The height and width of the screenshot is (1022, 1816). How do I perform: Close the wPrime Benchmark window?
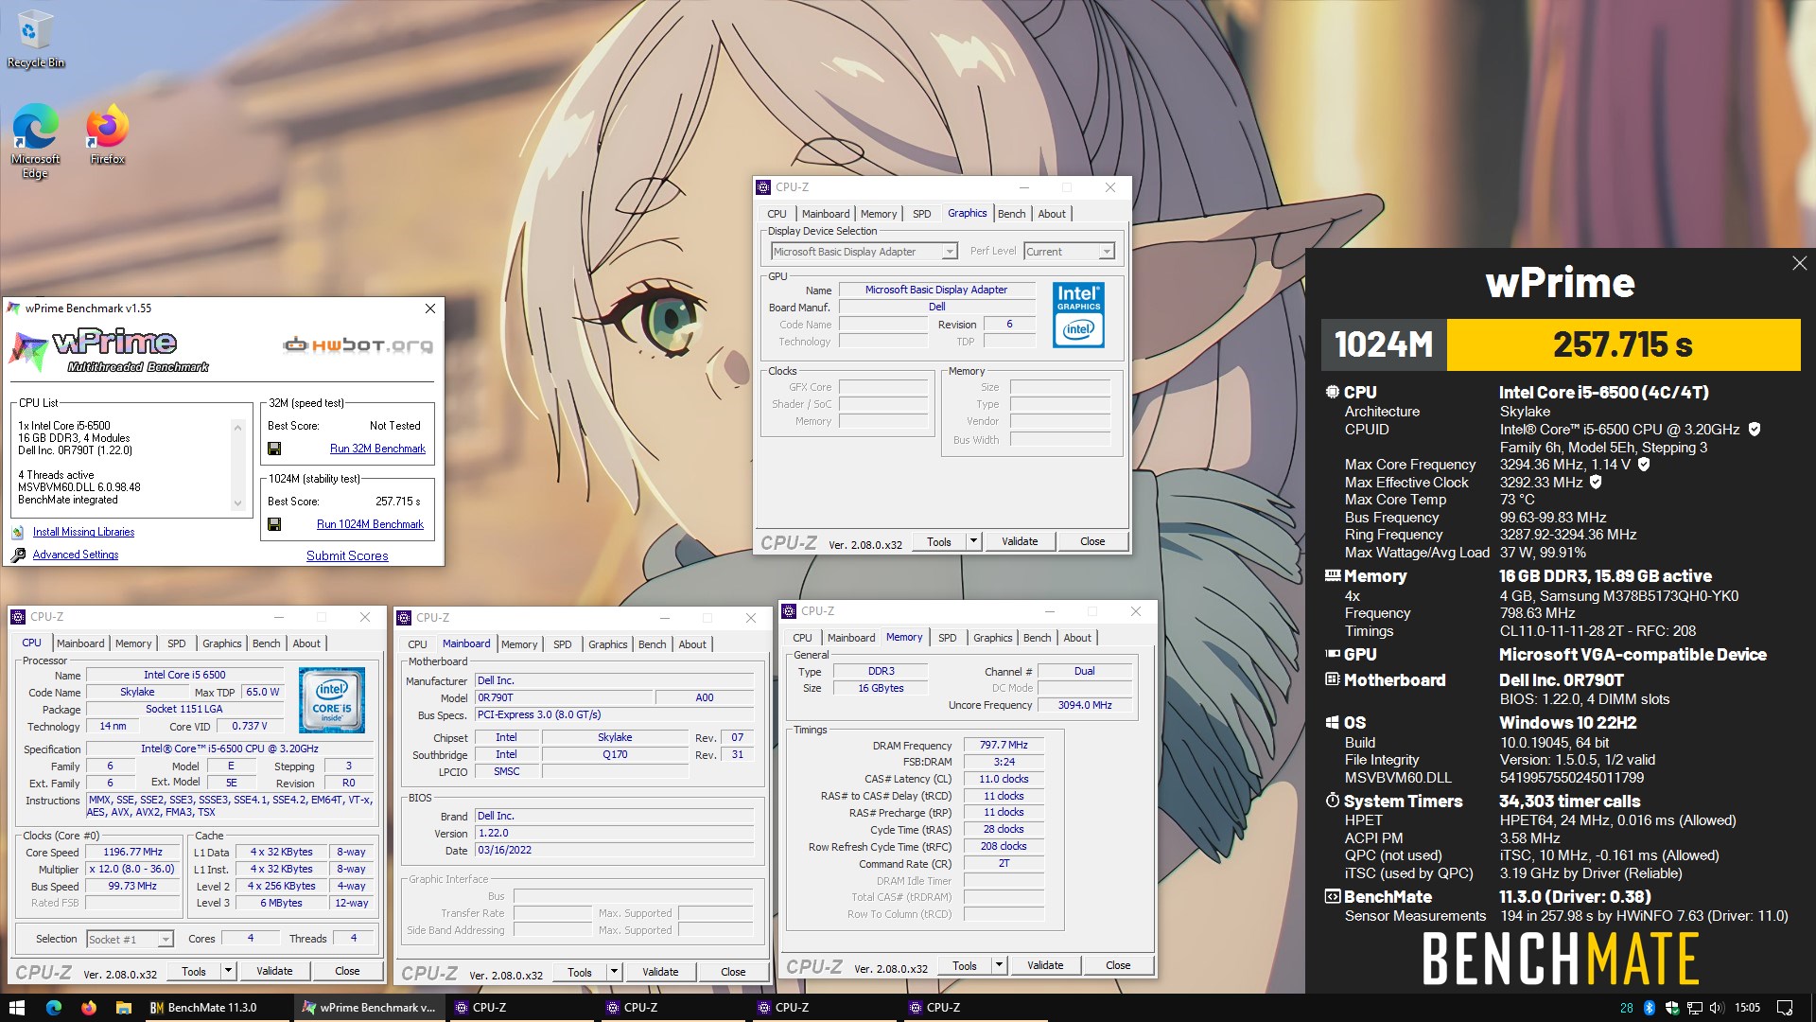430,308
